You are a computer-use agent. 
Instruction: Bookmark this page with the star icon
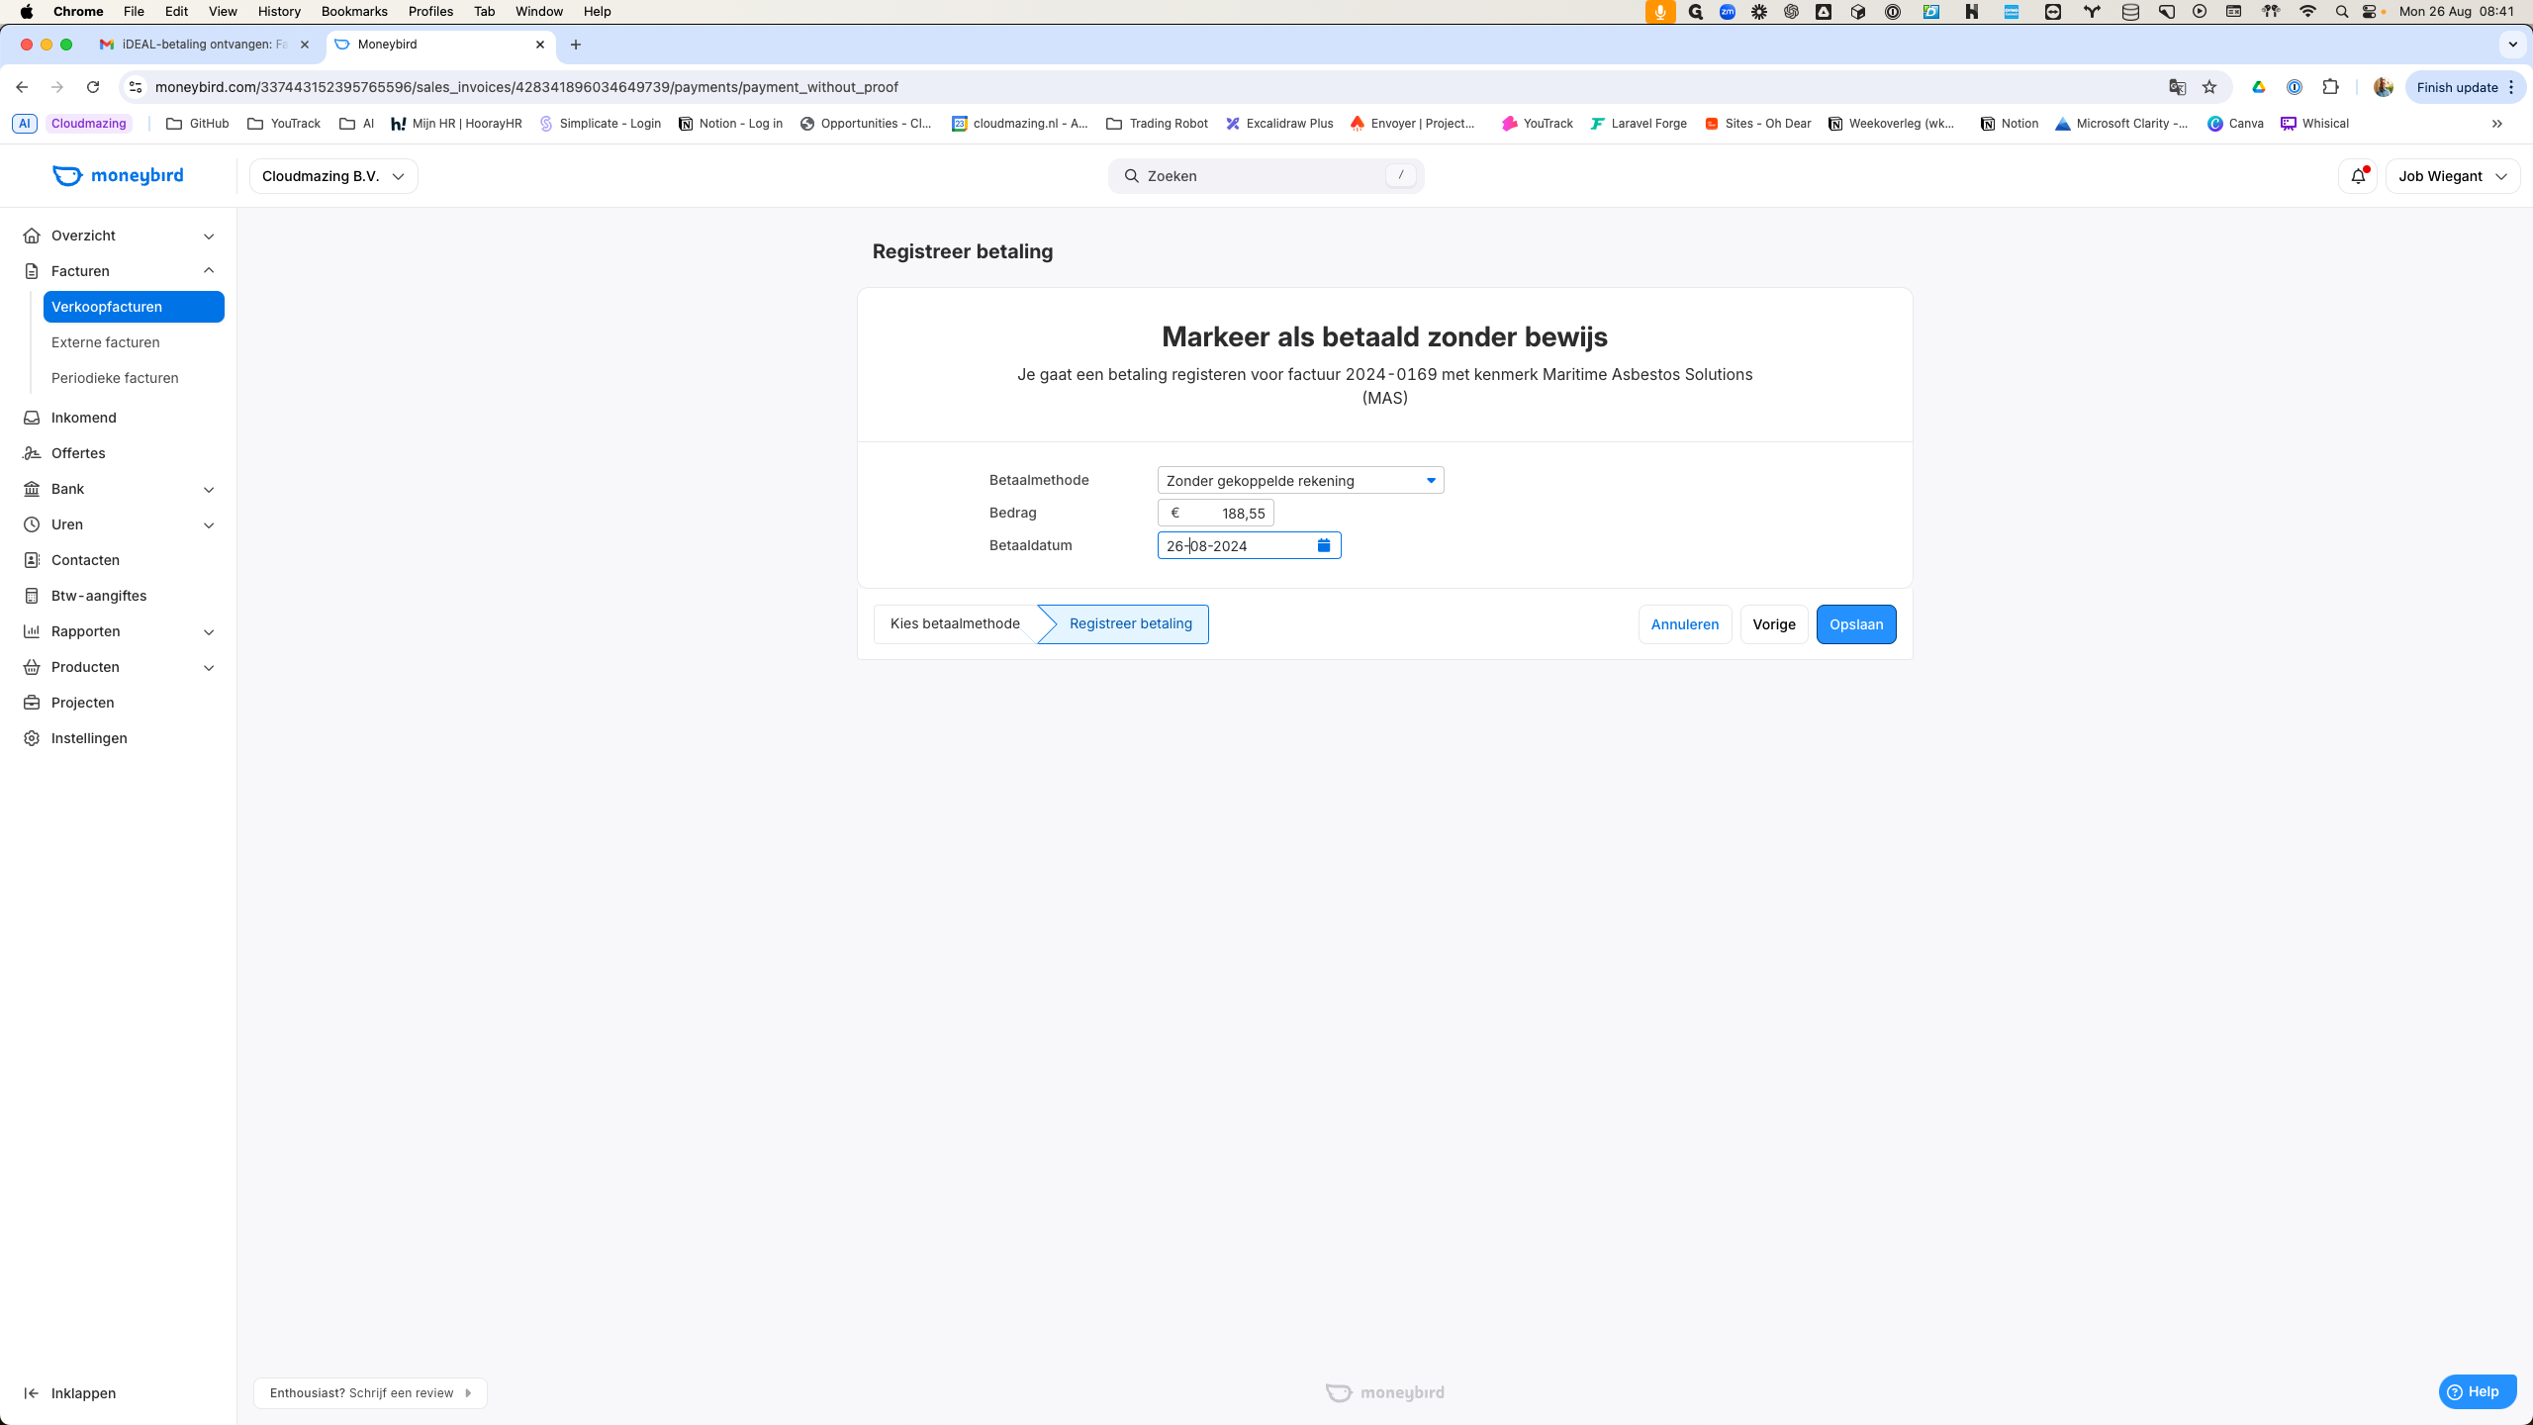[x=2209, y=87]
